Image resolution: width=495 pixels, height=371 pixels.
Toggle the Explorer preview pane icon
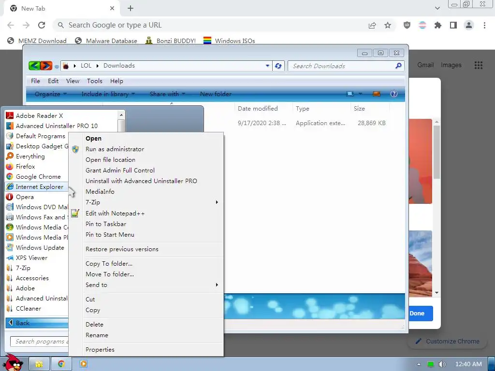(x=376, y=94)
